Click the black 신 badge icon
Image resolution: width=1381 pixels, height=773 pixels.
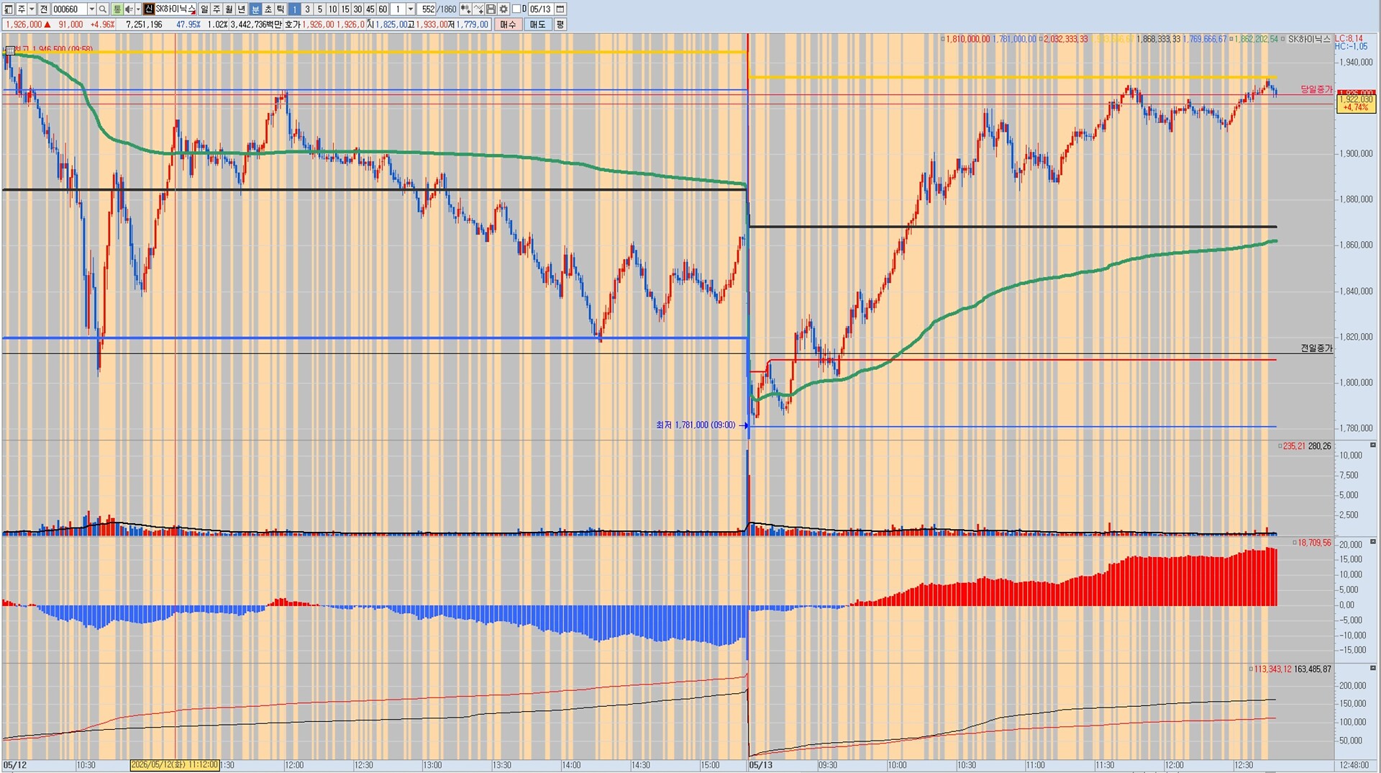(149, 9)
